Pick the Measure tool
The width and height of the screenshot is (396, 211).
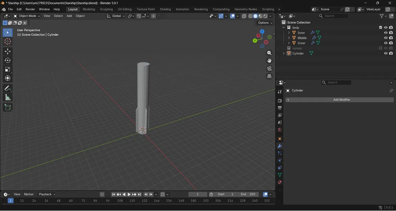7,97
